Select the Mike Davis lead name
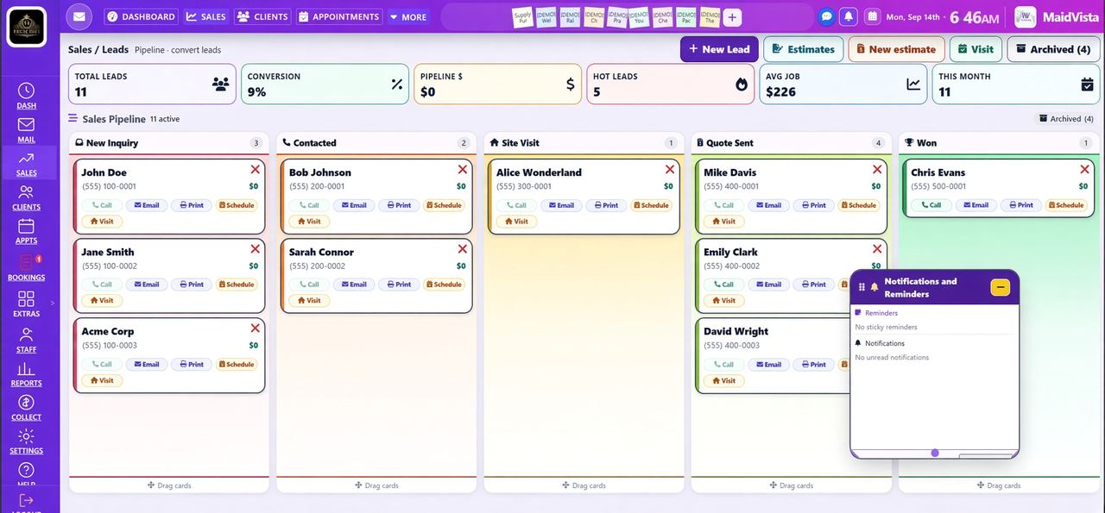 pos(729,172)
